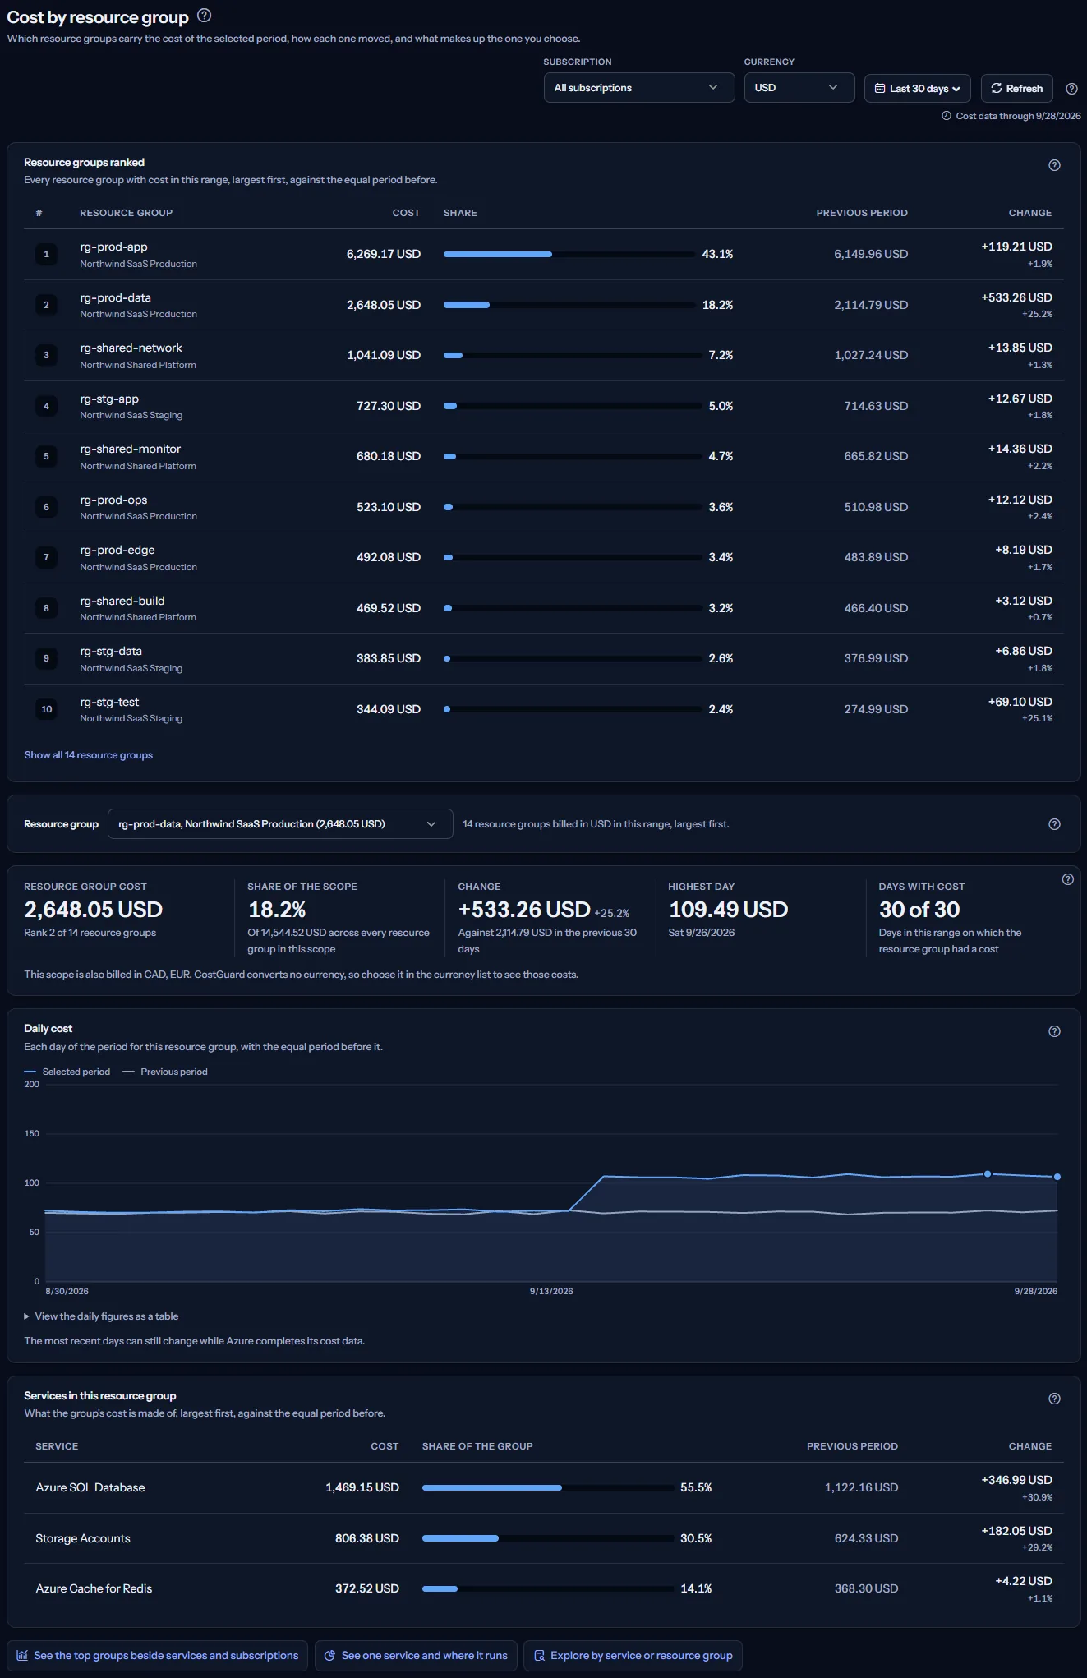Click the highest-day marker point on the chart

988,1174
